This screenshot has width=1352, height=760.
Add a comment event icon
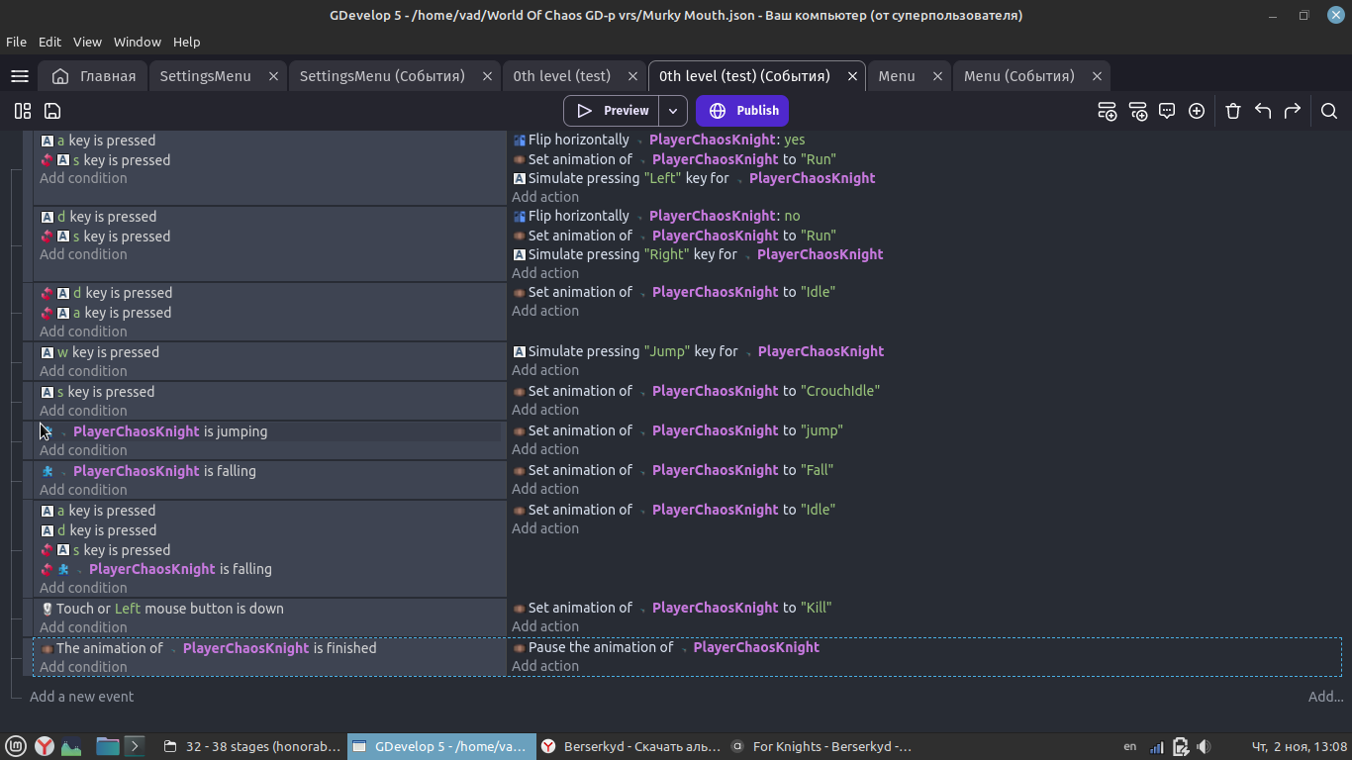click(1167, 111)
